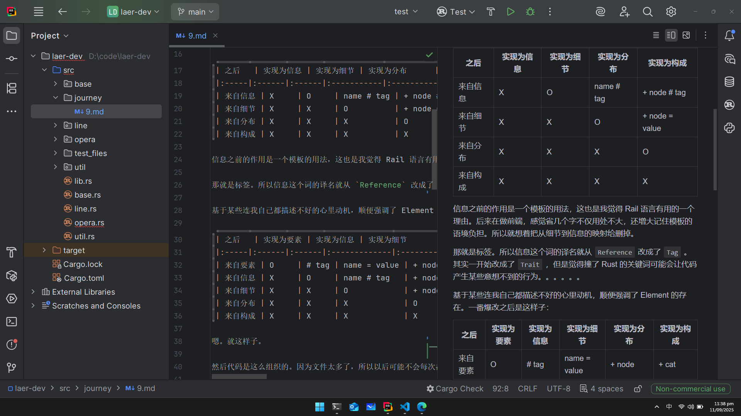Click the Build hammer icon in toolbar
The image size is (741, 416).
tap(491, 12)
